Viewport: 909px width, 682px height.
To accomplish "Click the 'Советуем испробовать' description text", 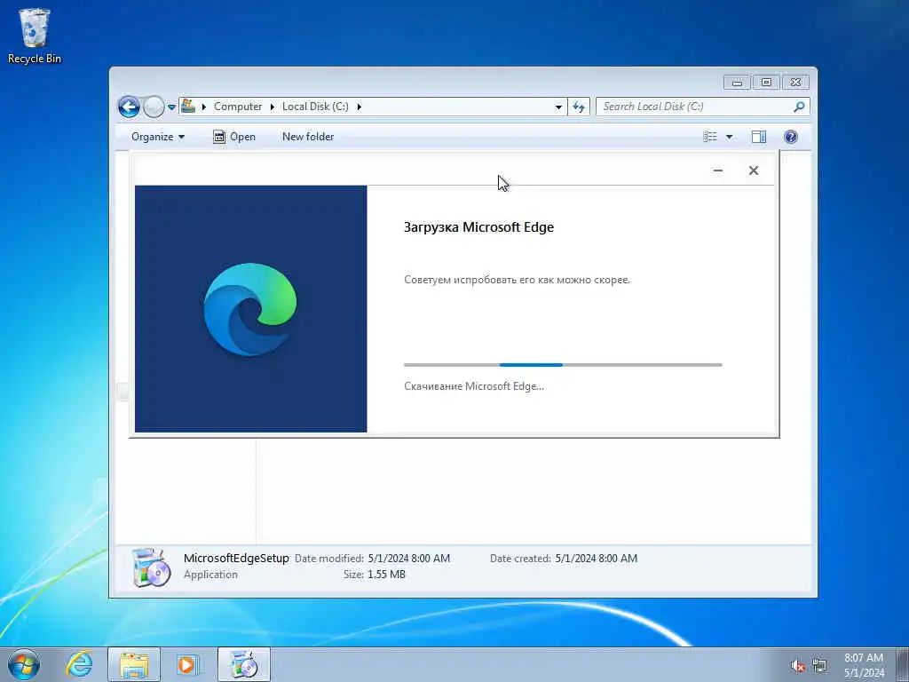I will pos(518,280).
